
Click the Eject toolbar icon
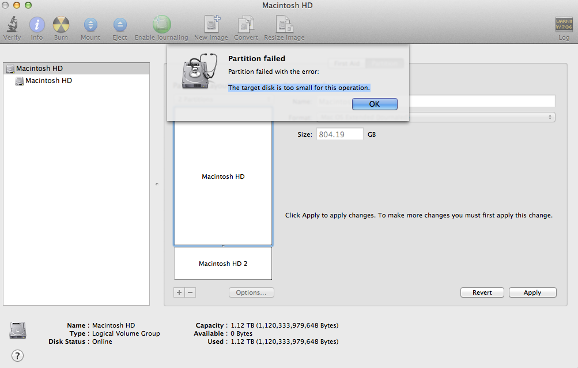119,25
